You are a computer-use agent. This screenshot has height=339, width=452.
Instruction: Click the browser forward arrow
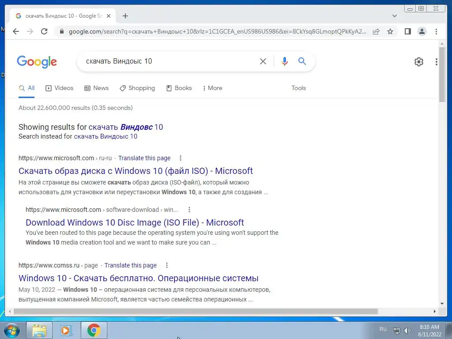click(x=30, y=31)
